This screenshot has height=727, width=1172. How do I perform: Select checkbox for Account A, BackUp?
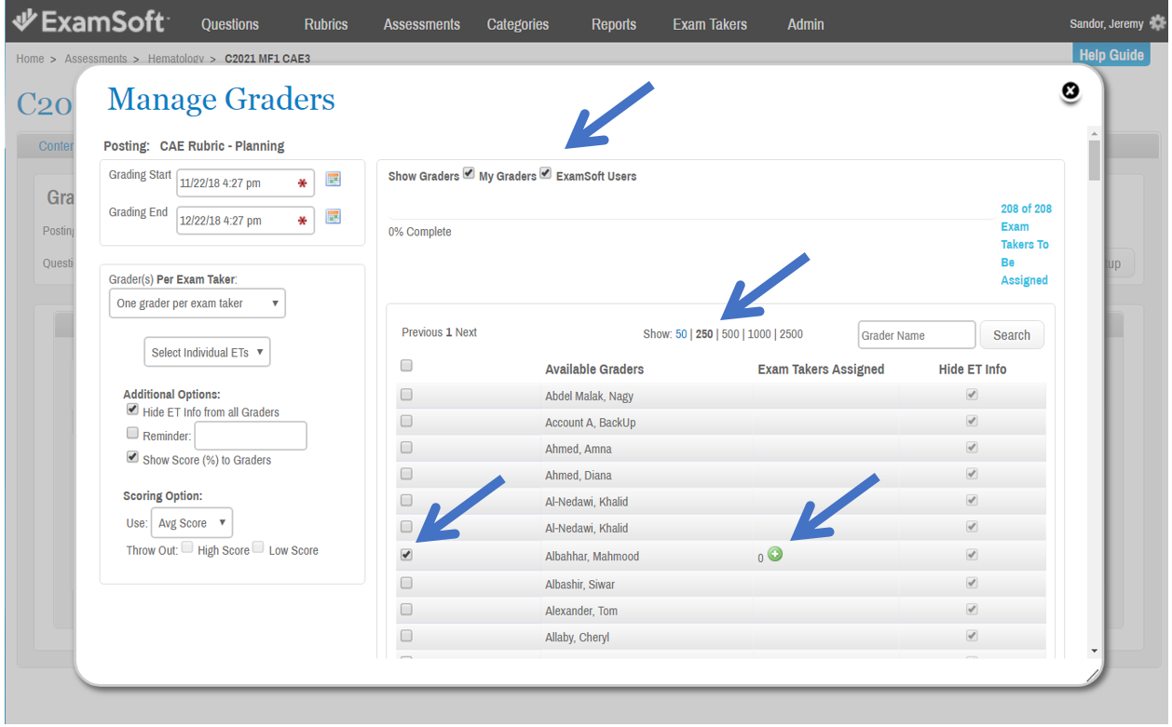406,421
